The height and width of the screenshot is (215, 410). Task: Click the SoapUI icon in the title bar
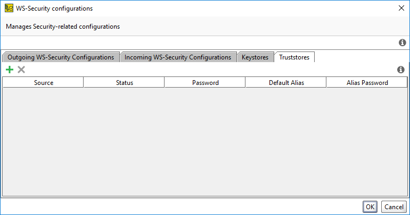[9, 8]
